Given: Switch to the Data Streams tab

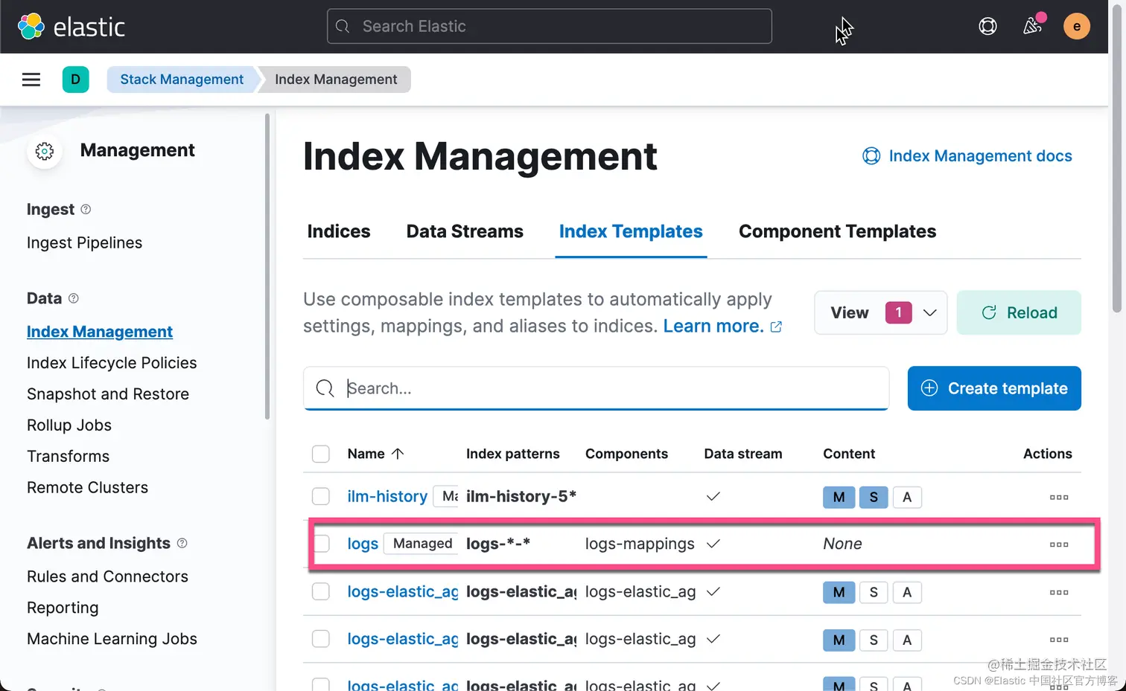Looking at the screenshot, I should click(x=465, y=232).
